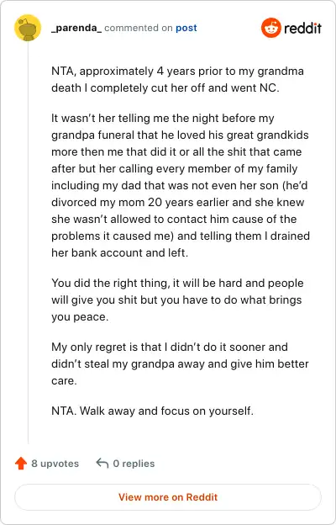
Task: Click the "reddit" wordmark text
Action: point(303,28)
